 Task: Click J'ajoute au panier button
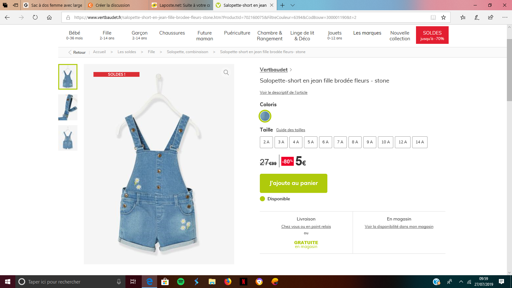293,183
